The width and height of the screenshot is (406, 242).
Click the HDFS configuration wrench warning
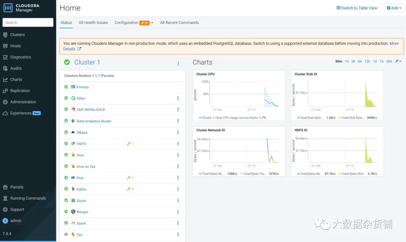click(130, 143)
